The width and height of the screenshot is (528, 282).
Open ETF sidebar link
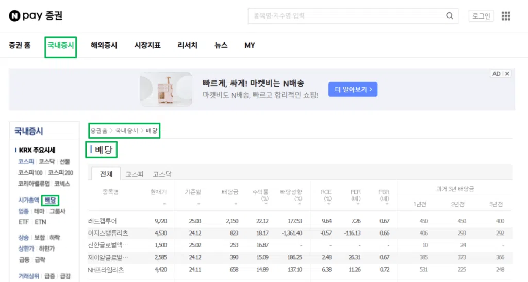coord(24,222)
